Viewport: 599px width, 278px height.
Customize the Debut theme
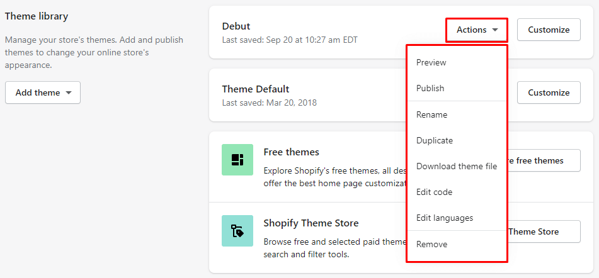point(549,30)
